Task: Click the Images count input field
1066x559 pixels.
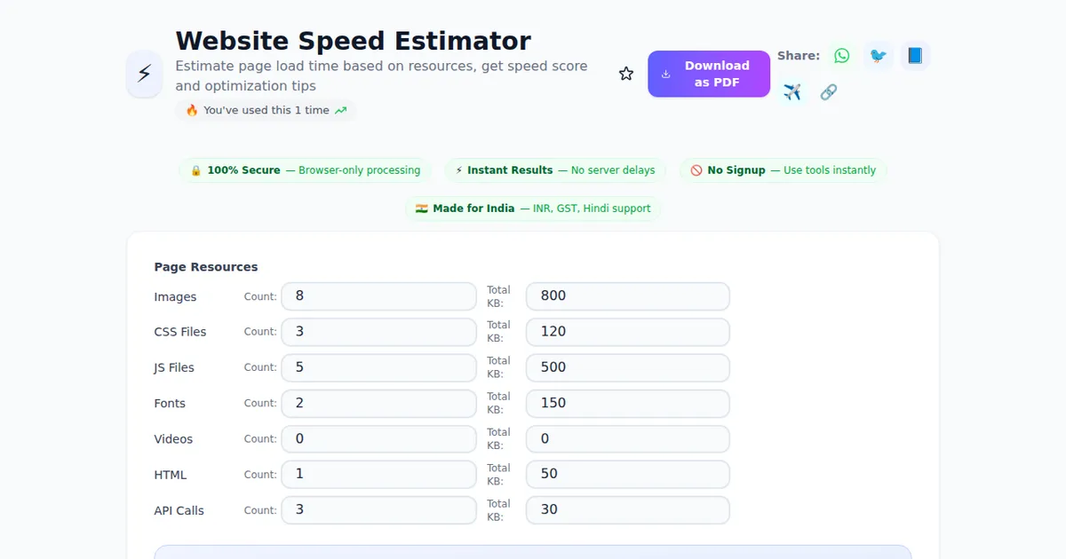Action: point(378,296)
